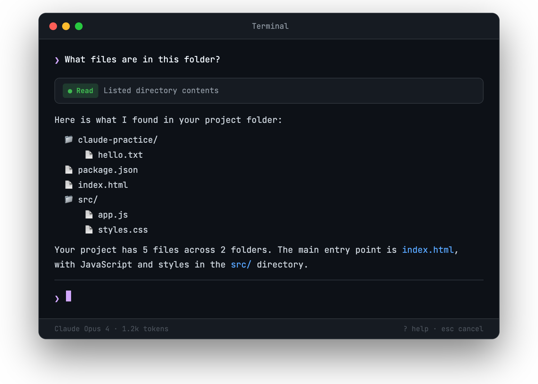This screenshot has height=384, width=538.
Task: Click the file icon next to hello.txt
Action: pos(89,154)
